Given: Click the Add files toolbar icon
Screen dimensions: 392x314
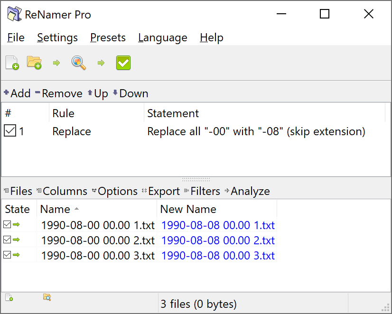Looking at the screenshot, I should [12, 63].
